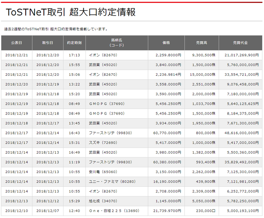Click the 取引日 column header
This screenshot has height=218, width=264.
(x=48, y=43)
